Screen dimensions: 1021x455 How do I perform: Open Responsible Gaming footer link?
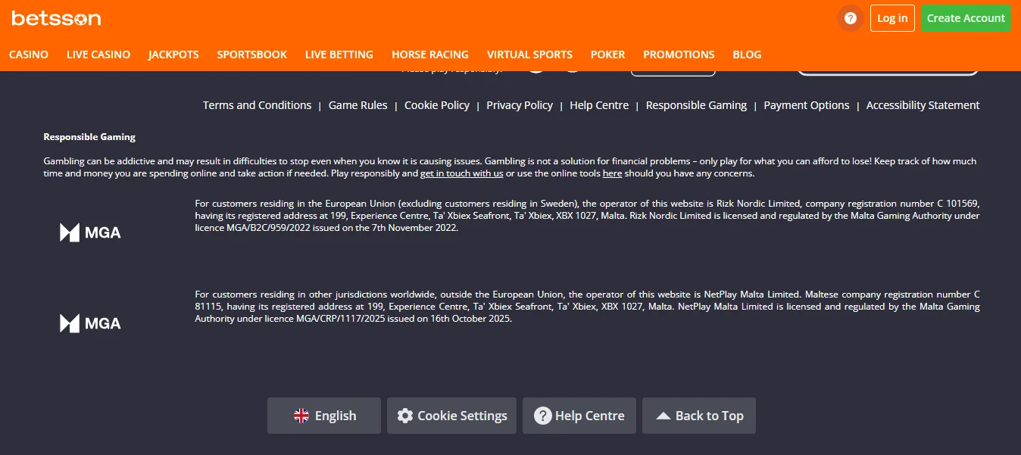tap(696, 105)
